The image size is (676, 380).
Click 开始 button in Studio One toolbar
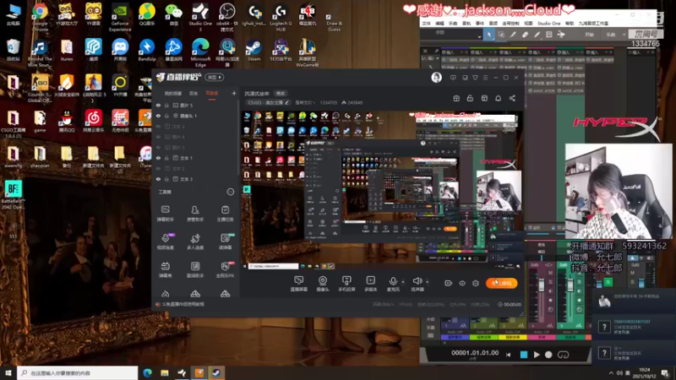pos(589,35)
